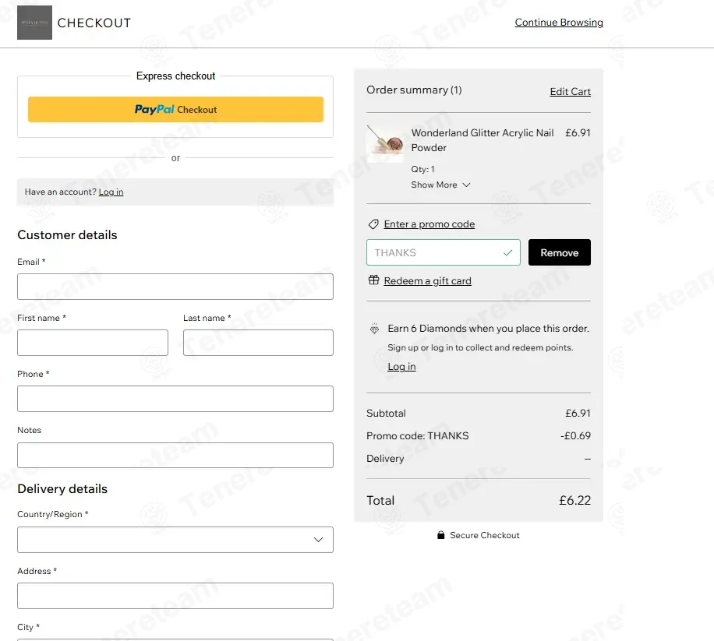The image size is (714, 641).
Task: Click the THANKS promo code field
Action: pyautogui.click(x=443, y=252)
